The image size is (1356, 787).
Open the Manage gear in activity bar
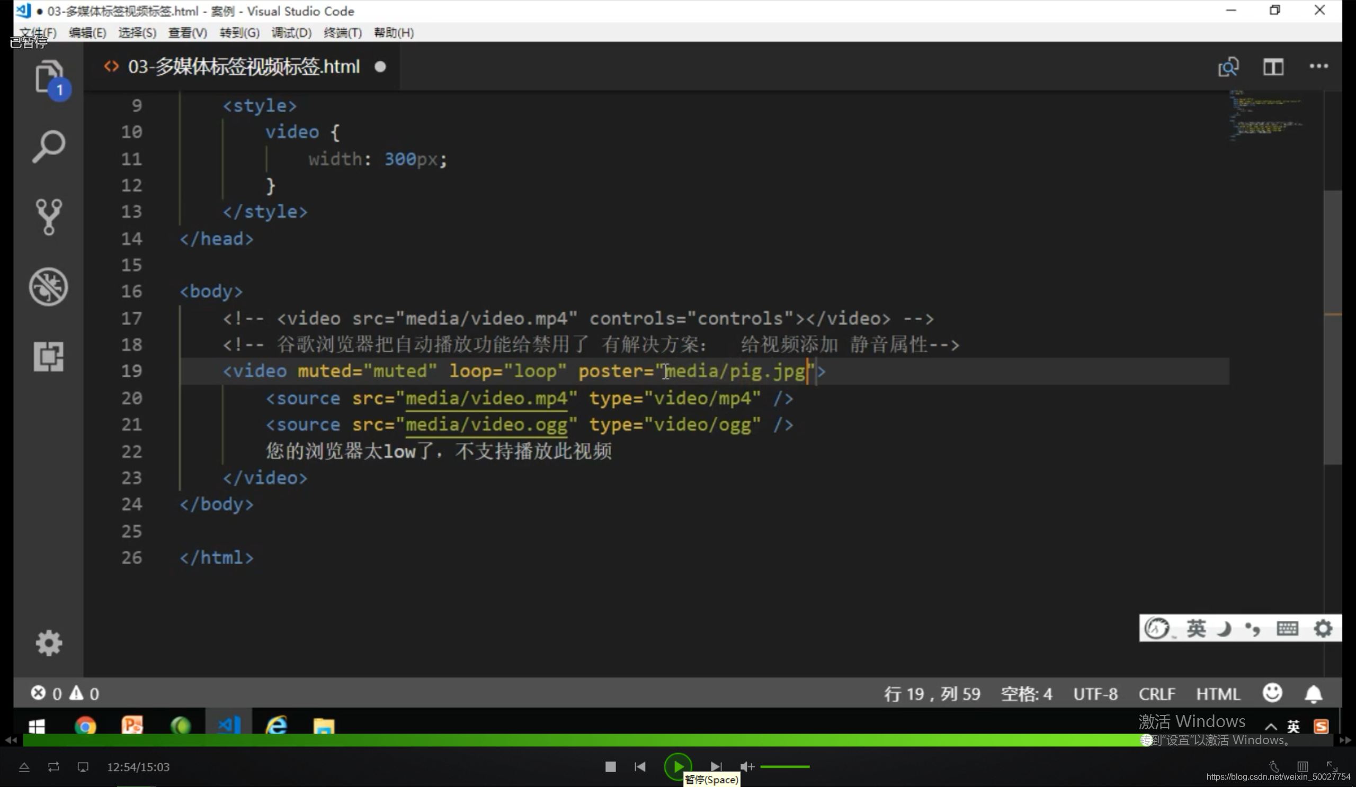pyautogui.click(x=48, y=643)
